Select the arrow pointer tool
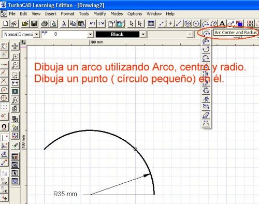The width and height of the screenshot is (259, 204). point(132,24)
